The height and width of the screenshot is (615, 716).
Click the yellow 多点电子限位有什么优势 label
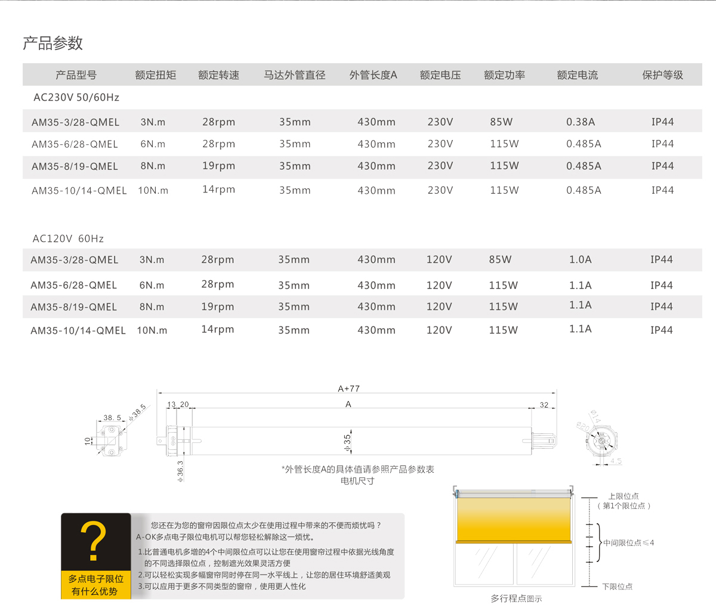[95, 585]
